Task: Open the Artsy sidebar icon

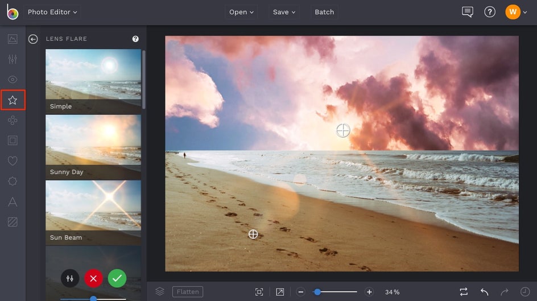Action: (13, 120)
